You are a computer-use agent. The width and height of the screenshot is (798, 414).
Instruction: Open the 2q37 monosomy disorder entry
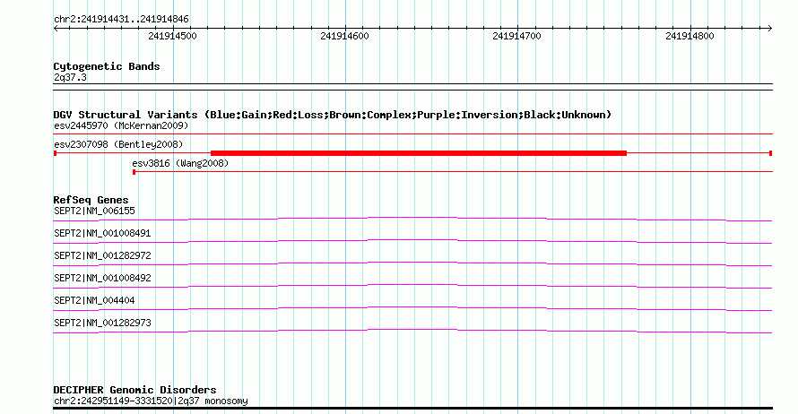(x=151, y=401)
